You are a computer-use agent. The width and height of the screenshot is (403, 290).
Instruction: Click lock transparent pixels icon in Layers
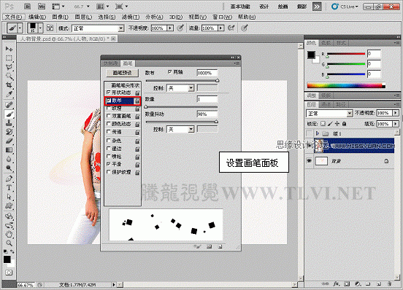pyautogui.click(x=323, y=124)
